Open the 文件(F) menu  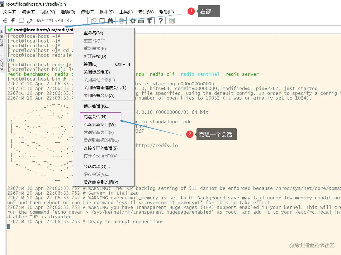10,12
